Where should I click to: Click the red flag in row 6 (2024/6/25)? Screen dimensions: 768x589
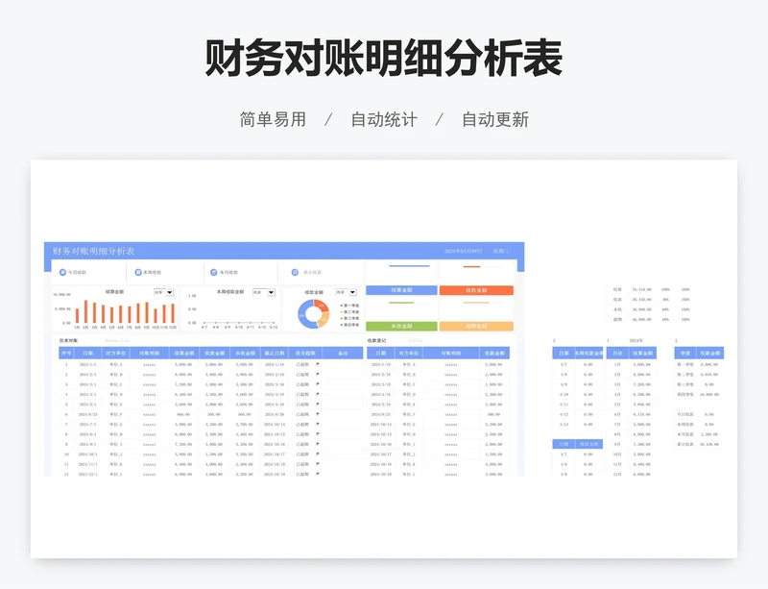[x=318, y=414]
